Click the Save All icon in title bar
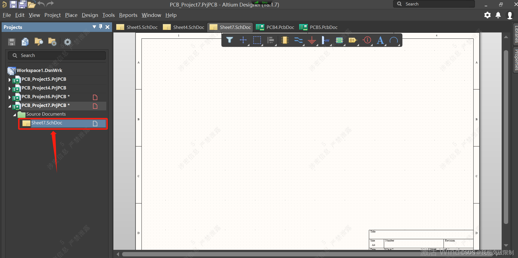518x258 pixels. (x=22, y=4)
